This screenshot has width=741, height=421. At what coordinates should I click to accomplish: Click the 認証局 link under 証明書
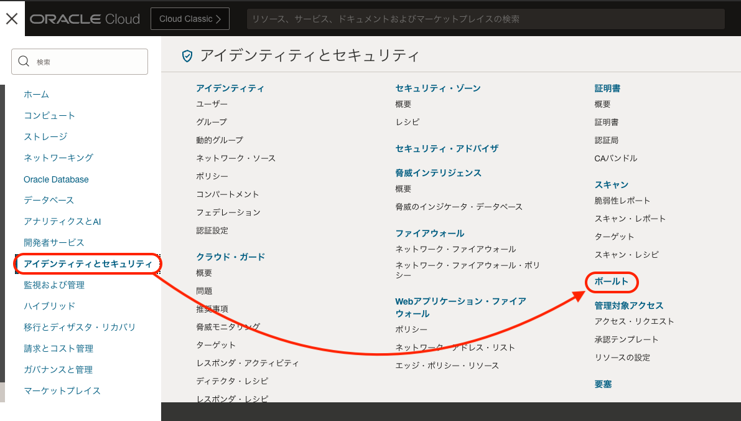(607, 140)
